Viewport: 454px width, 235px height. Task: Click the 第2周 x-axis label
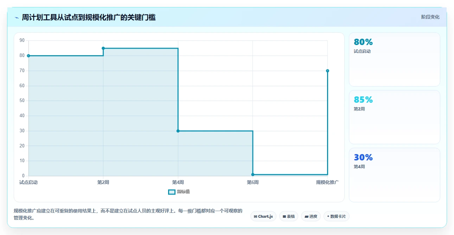[x=103, y=182]
